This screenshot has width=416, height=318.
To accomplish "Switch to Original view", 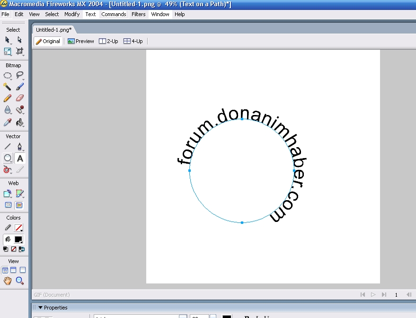I will 48,41.
